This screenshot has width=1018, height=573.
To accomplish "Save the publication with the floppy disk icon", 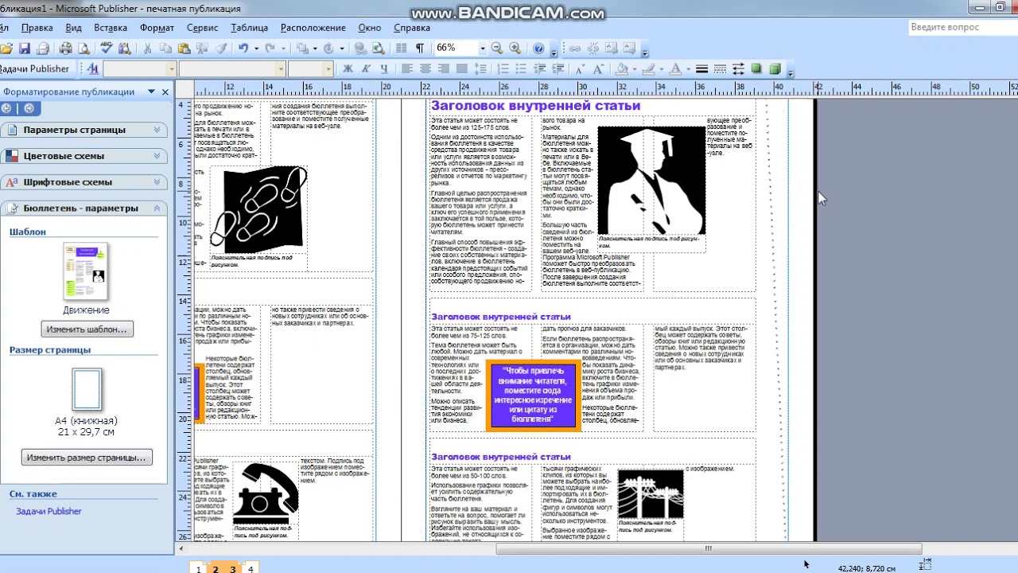I will [25, 49].
